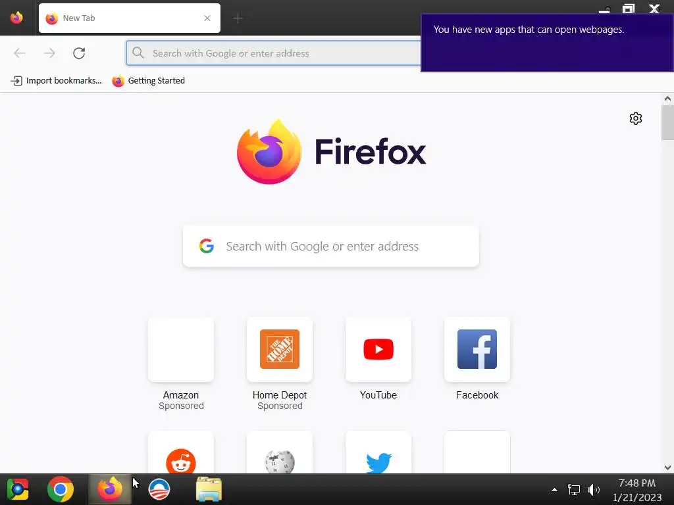674x505 pixels.
Task: Open the Twitter shortcut tile
Action: click(378, 452)
